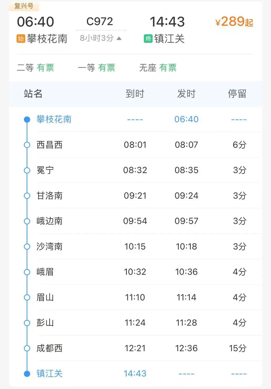This screenshot has width=271, height=389.
Task: Click the 沙湾南 station circle marker
Action: coord(27,247)
